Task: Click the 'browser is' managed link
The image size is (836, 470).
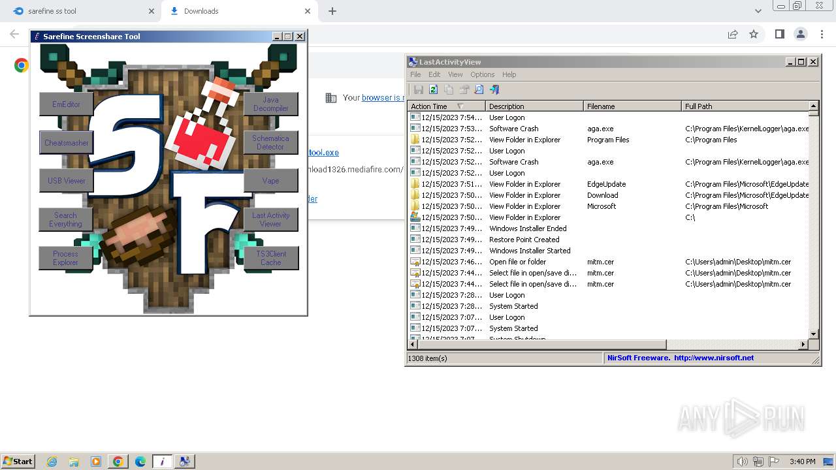Action: tap(383, 98)
